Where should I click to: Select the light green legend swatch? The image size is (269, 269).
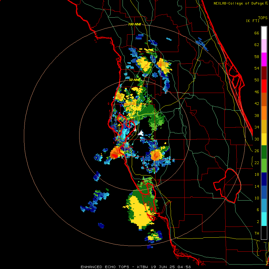coord(264,166)
